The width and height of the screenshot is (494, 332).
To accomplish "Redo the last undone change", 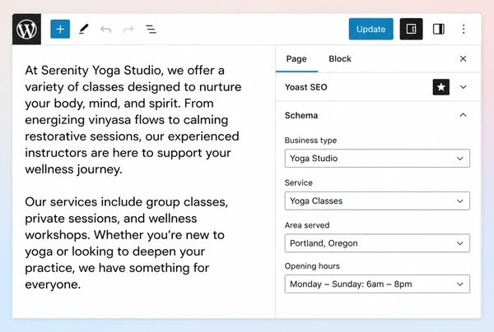I will coord(128,30).
